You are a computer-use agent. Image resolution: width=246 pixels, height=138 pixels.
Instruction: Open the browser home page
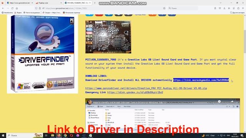coord(17,8)
